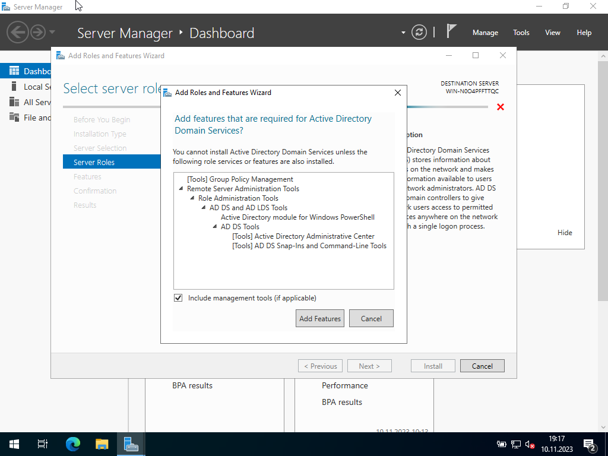Click the Add Features button
The image size is (608, 456).
pyautogui.click(x=320, y=318)
